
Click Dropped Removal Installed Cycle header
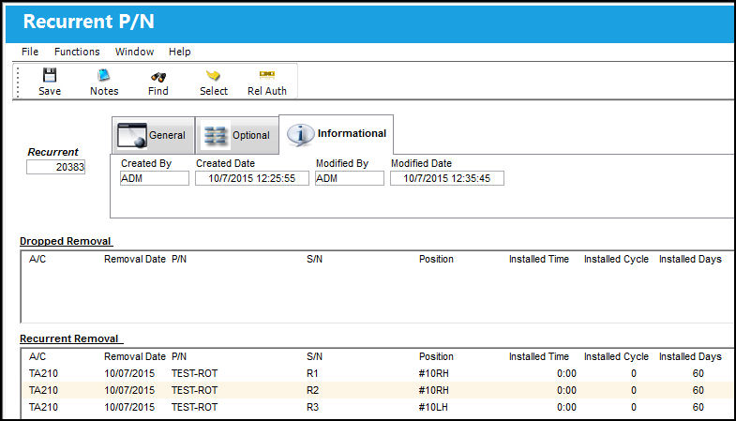pos(616,259)
